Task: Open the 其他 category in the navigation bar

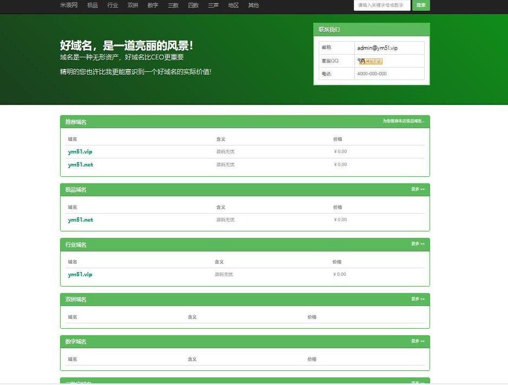Action: pyautogui.click(x=253, y=5)
